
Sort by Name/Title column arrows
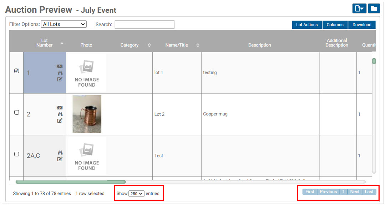(198, 45)
